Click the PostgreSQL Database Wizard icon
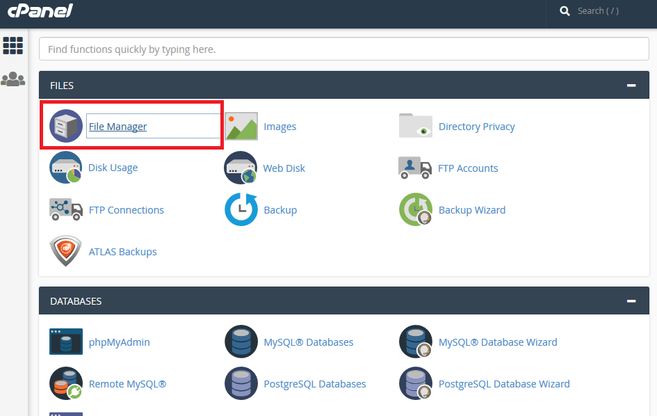The height and width of the screenshot is (416, 657). click(416, 383)
